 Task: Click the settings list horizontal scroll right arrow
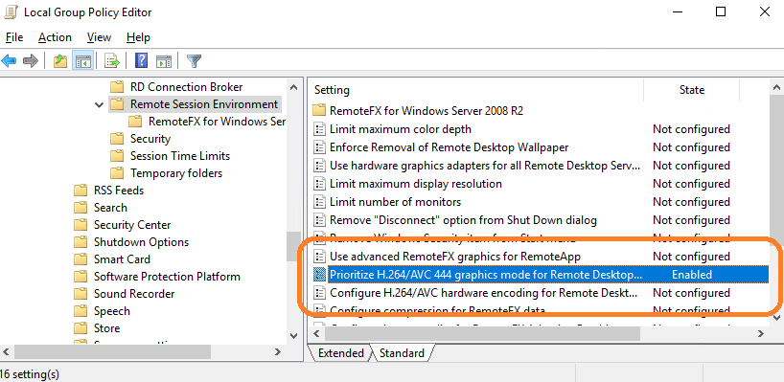point(760,333)
